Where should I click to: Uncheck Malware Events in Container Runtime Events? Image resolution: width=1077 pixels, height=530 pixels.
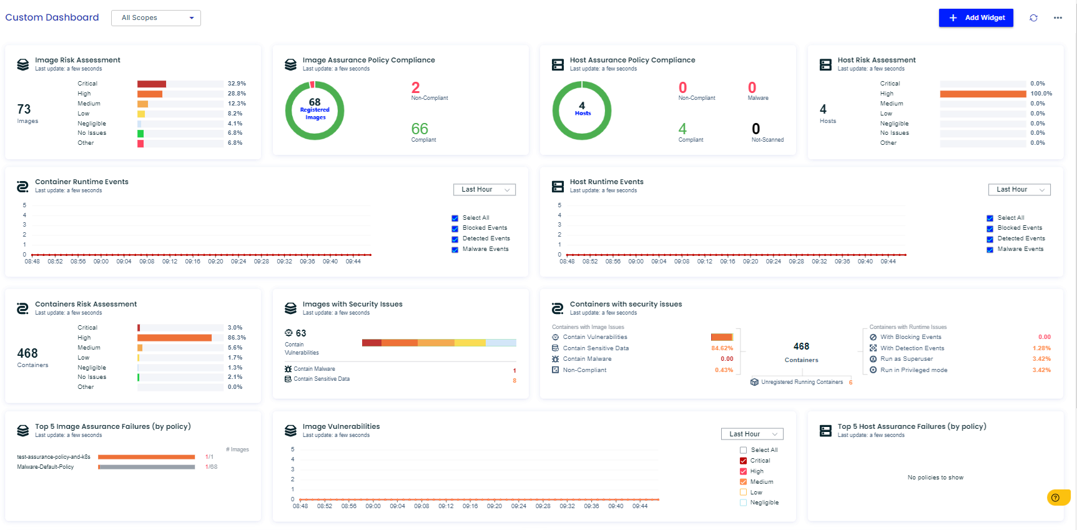click(x=455, y=250)
